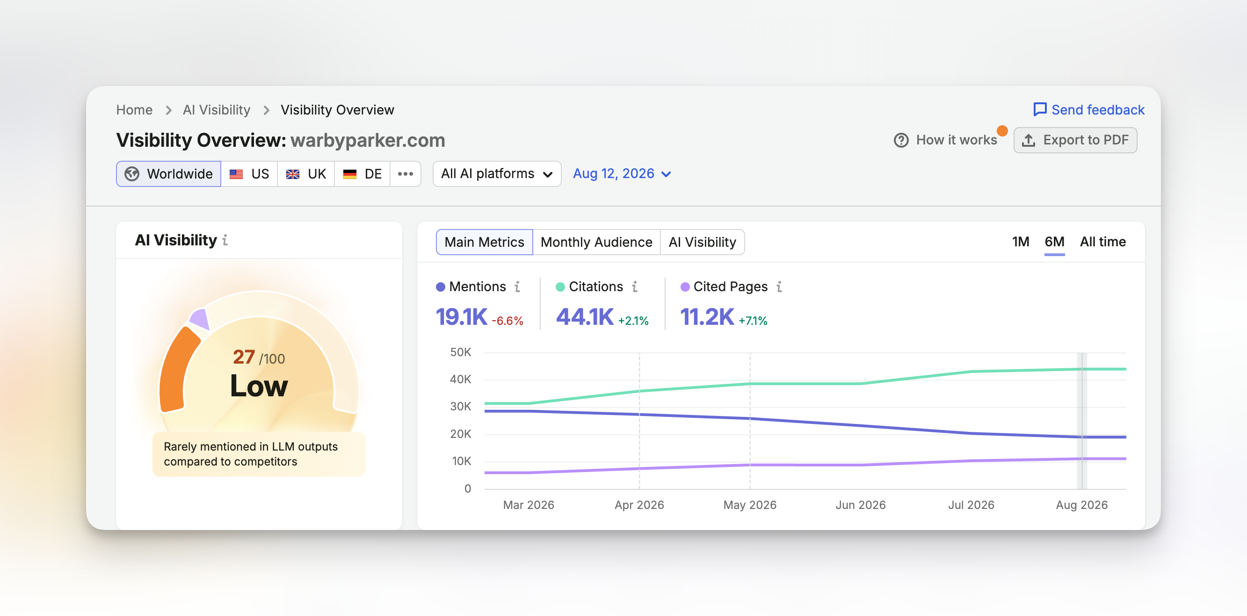Click the blue Mentions line in the chart
Image resolution: width=1247 pixels, height=616 pixels.
805,422
